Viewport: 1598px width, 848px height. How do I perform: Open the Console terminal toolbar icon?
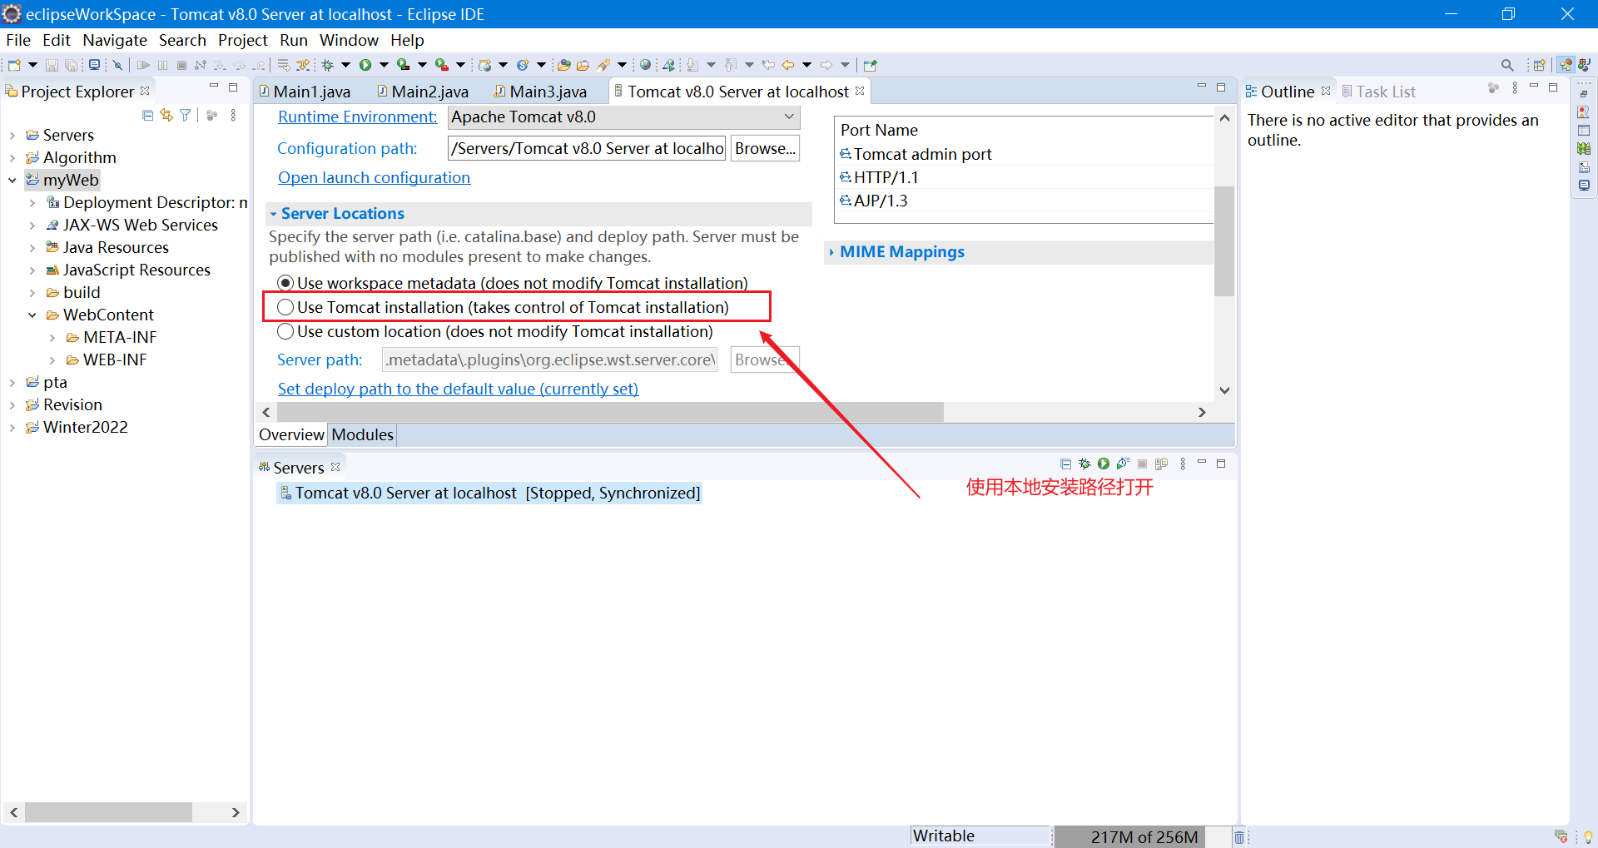pyautogui.click(x=94, y=65)
